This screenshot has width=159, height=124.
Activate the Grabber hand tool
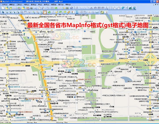[x=45, y=12]
